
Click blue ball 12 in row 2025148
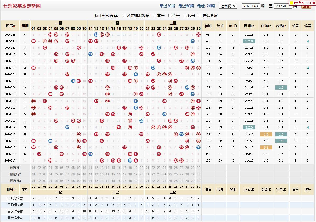click(x=96, y=35)
